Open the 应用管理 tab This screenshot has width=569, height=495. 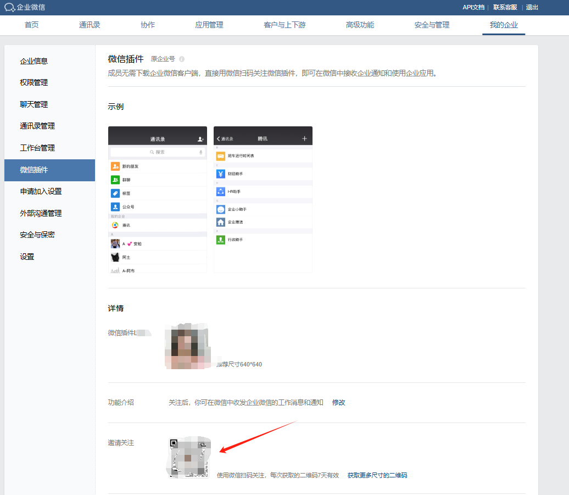tap(209, 25)
